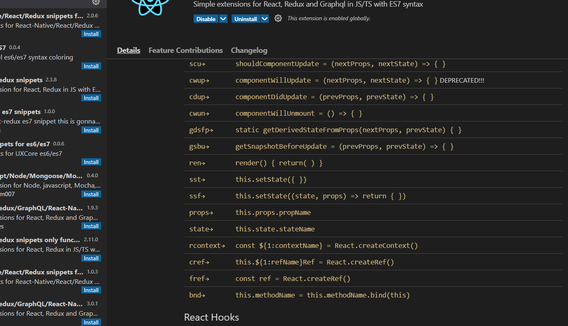
Task: Click the React.createContext() snippet code
Action: pos(327,246)
